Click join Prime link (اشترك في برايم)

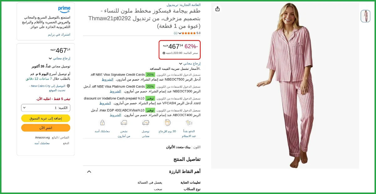(59, 34)
